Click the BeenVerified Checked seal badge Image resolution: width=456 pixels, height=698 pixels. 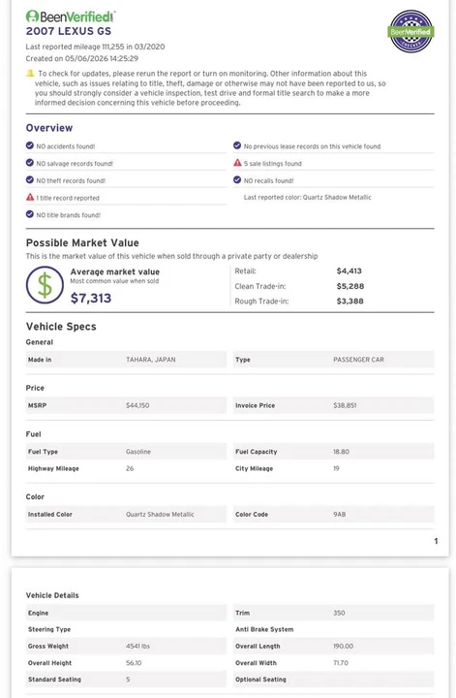click(x=410, y=32)
